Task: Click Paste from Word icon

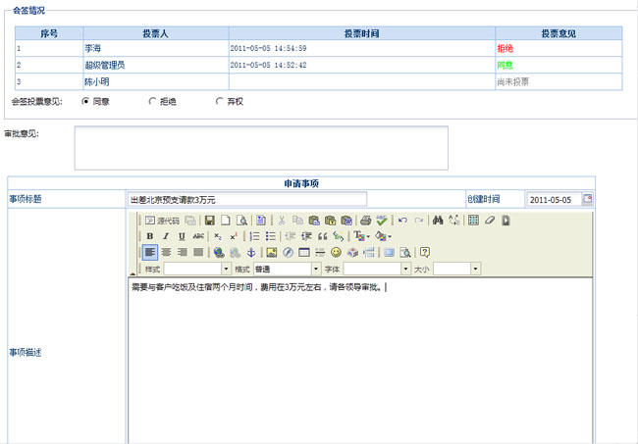Action: coord(346,221)
